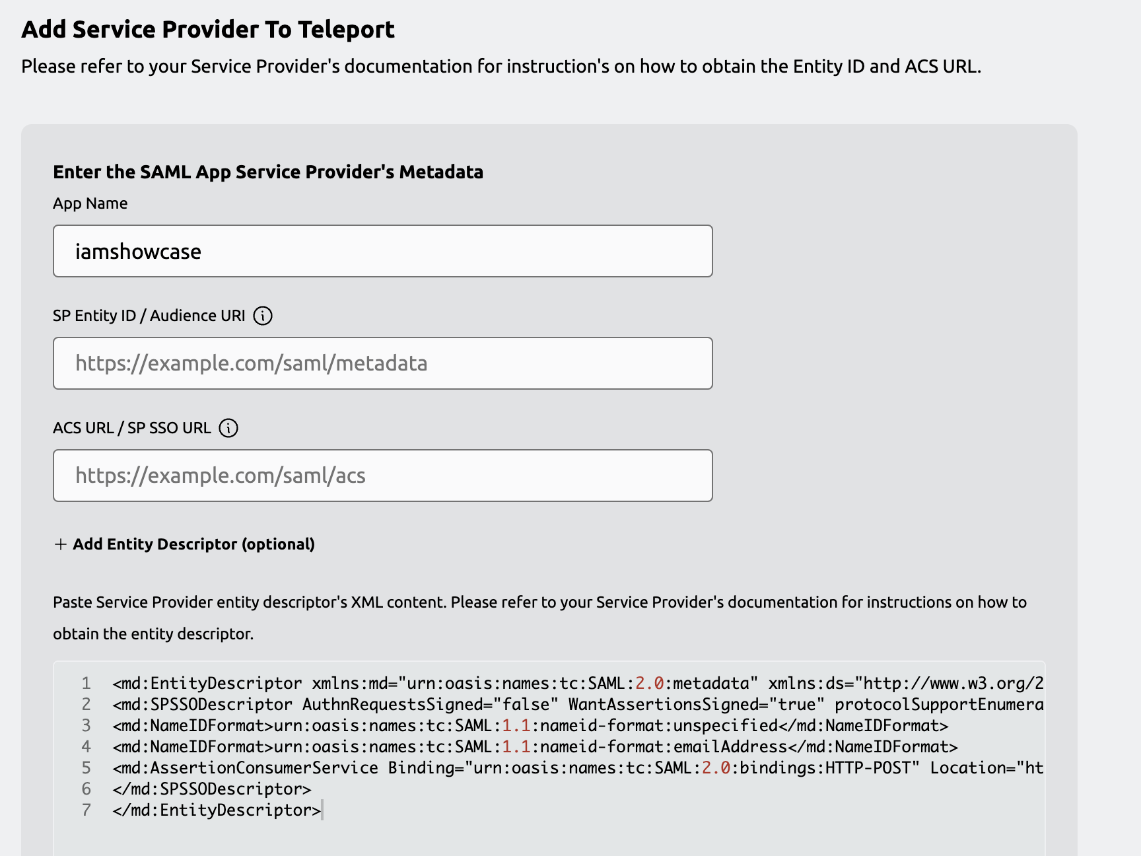Click the info icon next to ACS URL
1141x856 pixels.
(x=228, y=428)
